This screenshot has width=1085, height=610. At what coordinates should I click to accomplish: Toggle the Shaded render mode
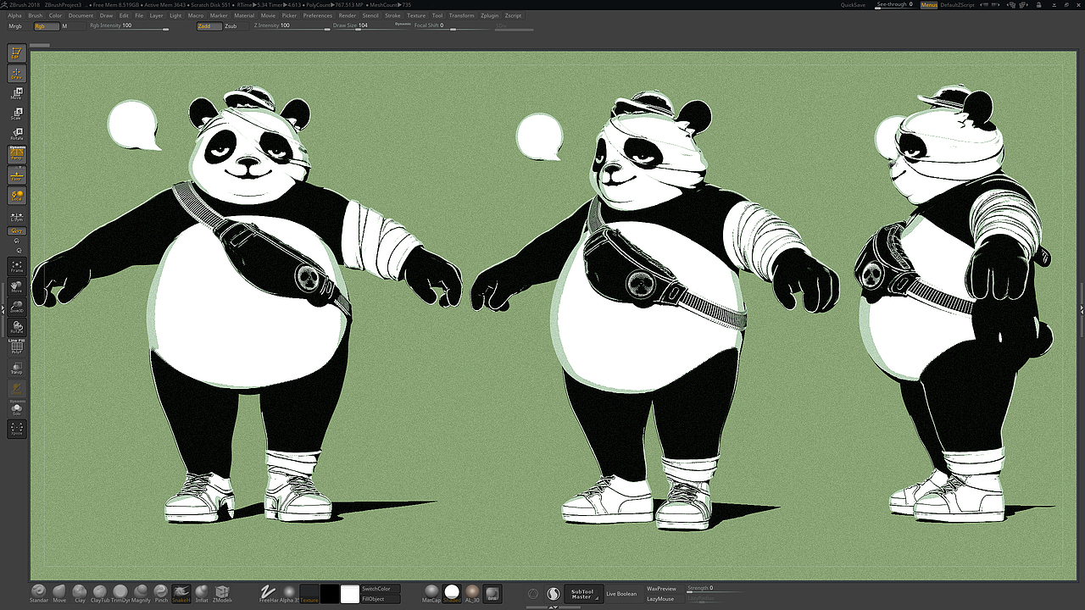pyautogui.click(x=452, y=594)
